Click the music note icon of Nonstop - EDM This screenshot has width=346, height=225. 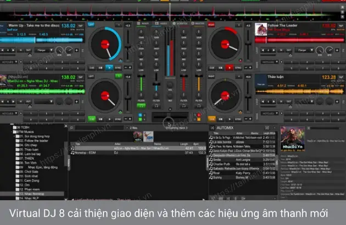(x=72, y=153)
